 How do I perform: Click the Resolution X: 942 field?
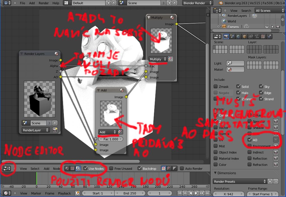[228, 194]
